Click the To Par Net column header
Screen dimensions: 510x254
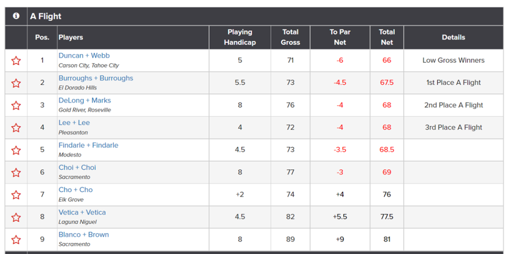340,37
